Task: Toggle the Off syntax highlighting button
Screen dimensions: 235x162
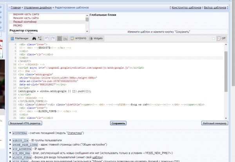Action: point(222,38)
